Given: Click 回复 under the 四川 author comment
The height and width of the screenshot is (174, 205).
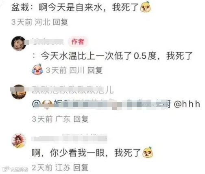Looking at the screenshot, I should 95,70.
